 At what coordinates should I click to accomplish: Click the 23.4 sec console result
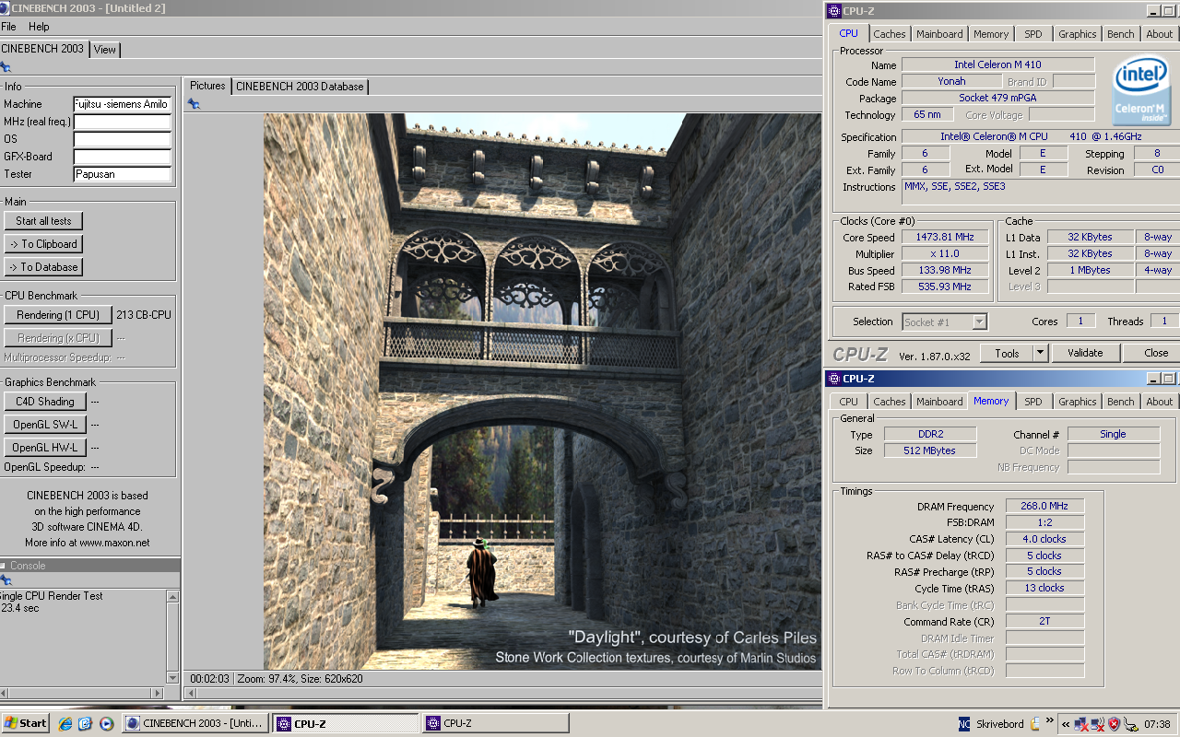pyautogui.click(x=19, y=608)
